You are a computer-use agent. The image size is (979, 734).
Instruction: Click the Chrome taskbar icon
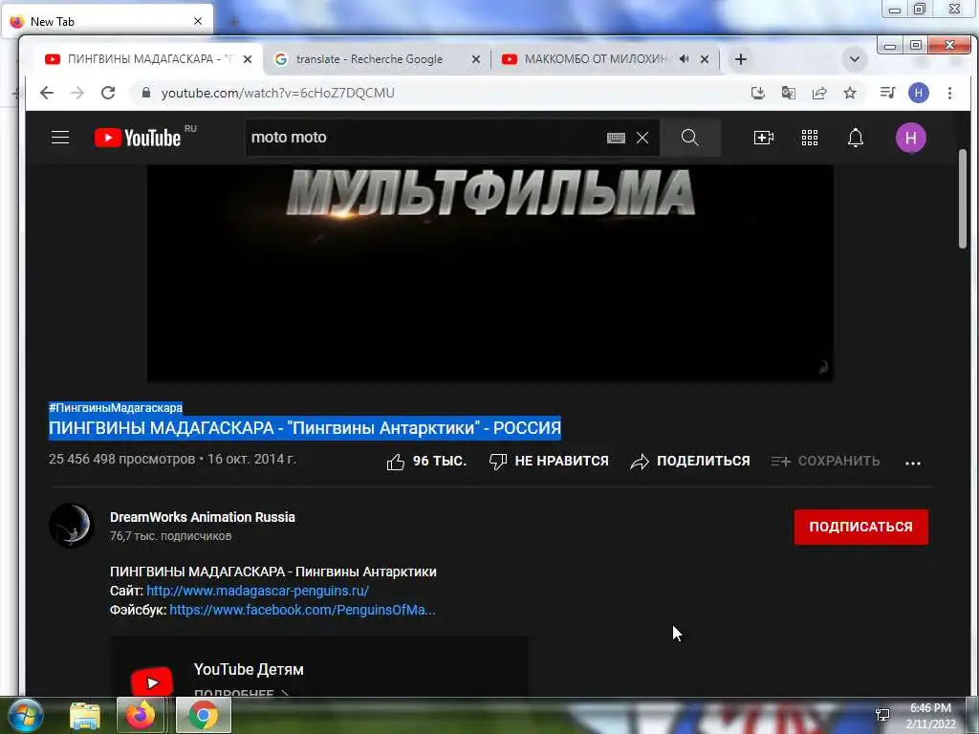(204, 715)
